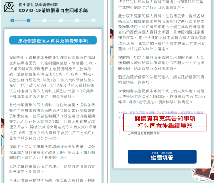Click right panel paragraph starting 提醒您，切勿回覆
216x183 pixels.
coord(161,63)
